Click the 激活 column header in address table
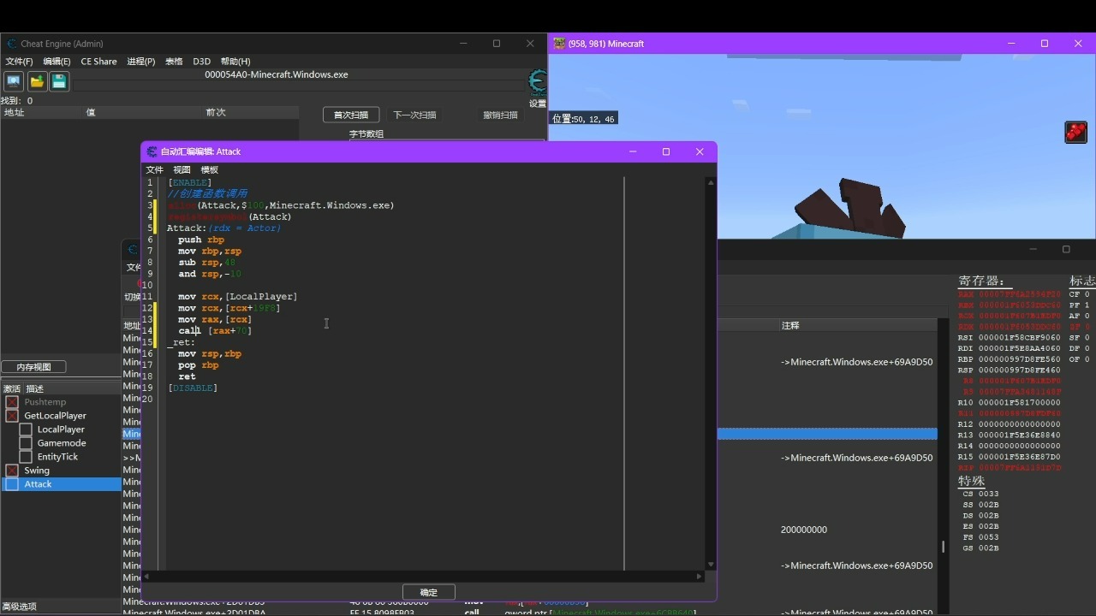The width and height of the screenshot is (1096, 616). [x=12, y=389]
